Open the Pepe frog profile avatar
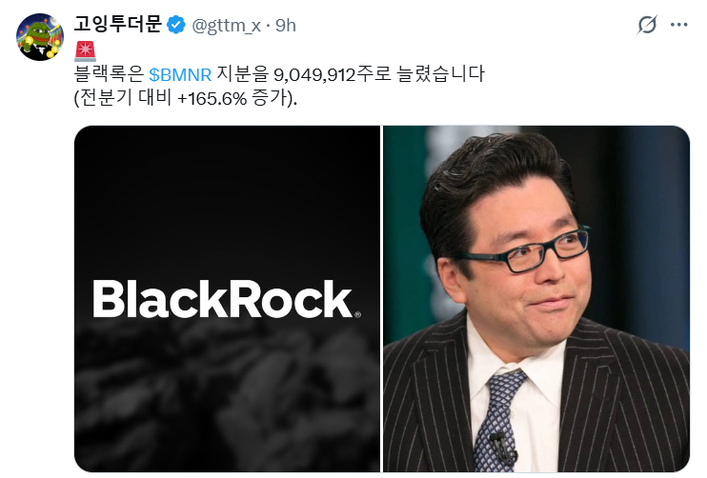 [x=40, y=36]
